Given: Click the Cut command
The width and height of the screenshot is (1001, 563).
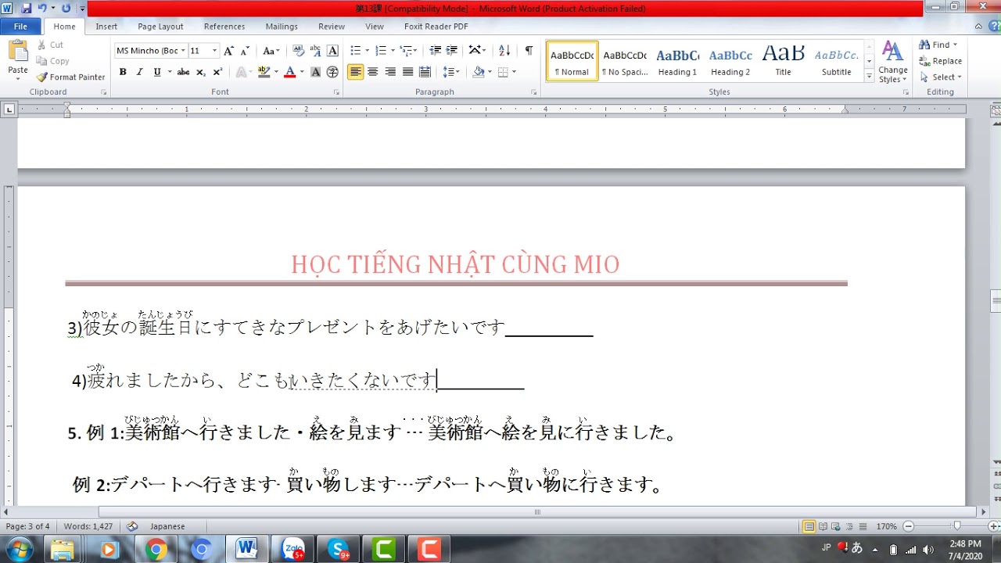Looking at the screenshot, I should click(x=51, y=45).
